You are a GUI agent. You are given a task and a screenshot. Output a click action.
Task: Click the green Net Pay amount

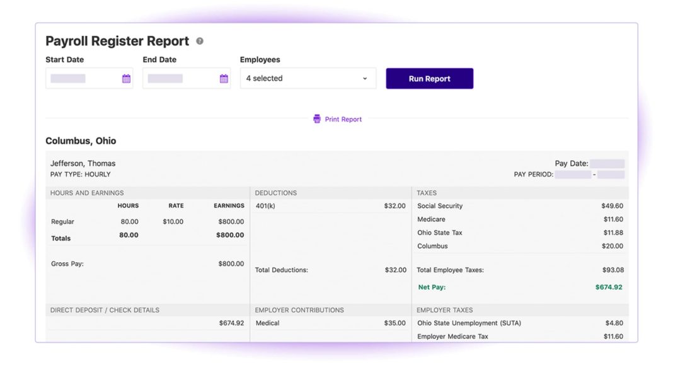click(607, 287)
